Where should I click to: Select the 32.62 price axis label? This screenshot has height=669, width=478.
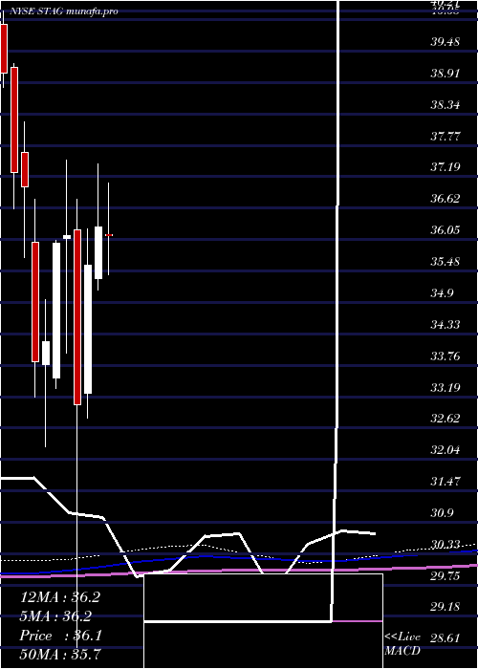[x=445, y=419]
